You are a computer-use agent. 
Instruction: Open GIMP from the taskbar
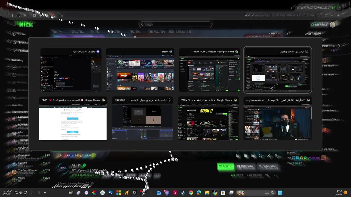[x=70, y=193]
